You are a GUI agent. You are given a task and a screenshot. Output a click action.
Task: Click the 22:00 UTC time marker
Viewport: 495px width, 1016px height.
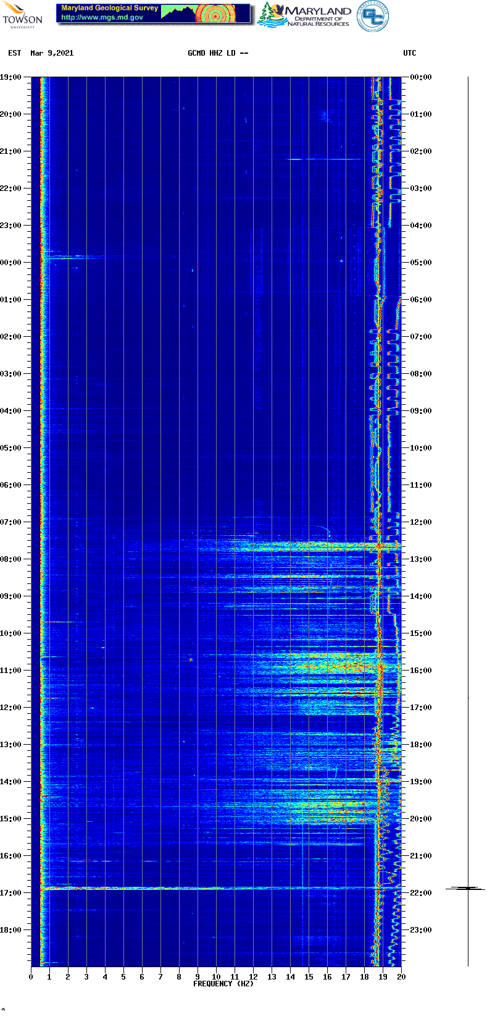click(421, 893)
